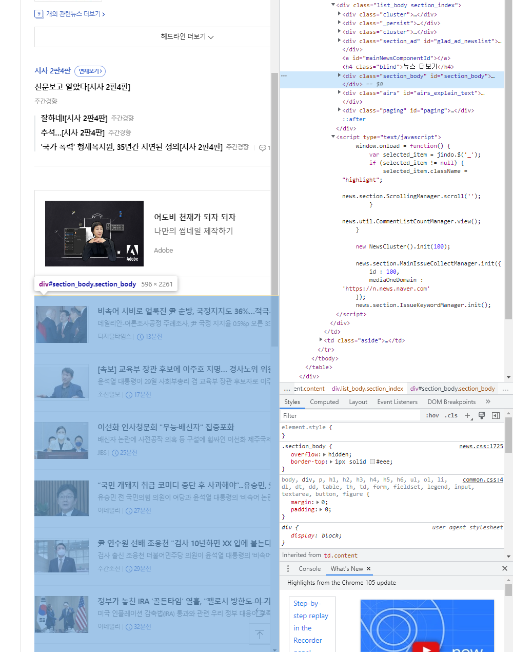Expand the airs_explain_text div node
The width and height of the screenshot is (513, 652).
[340, 92]
